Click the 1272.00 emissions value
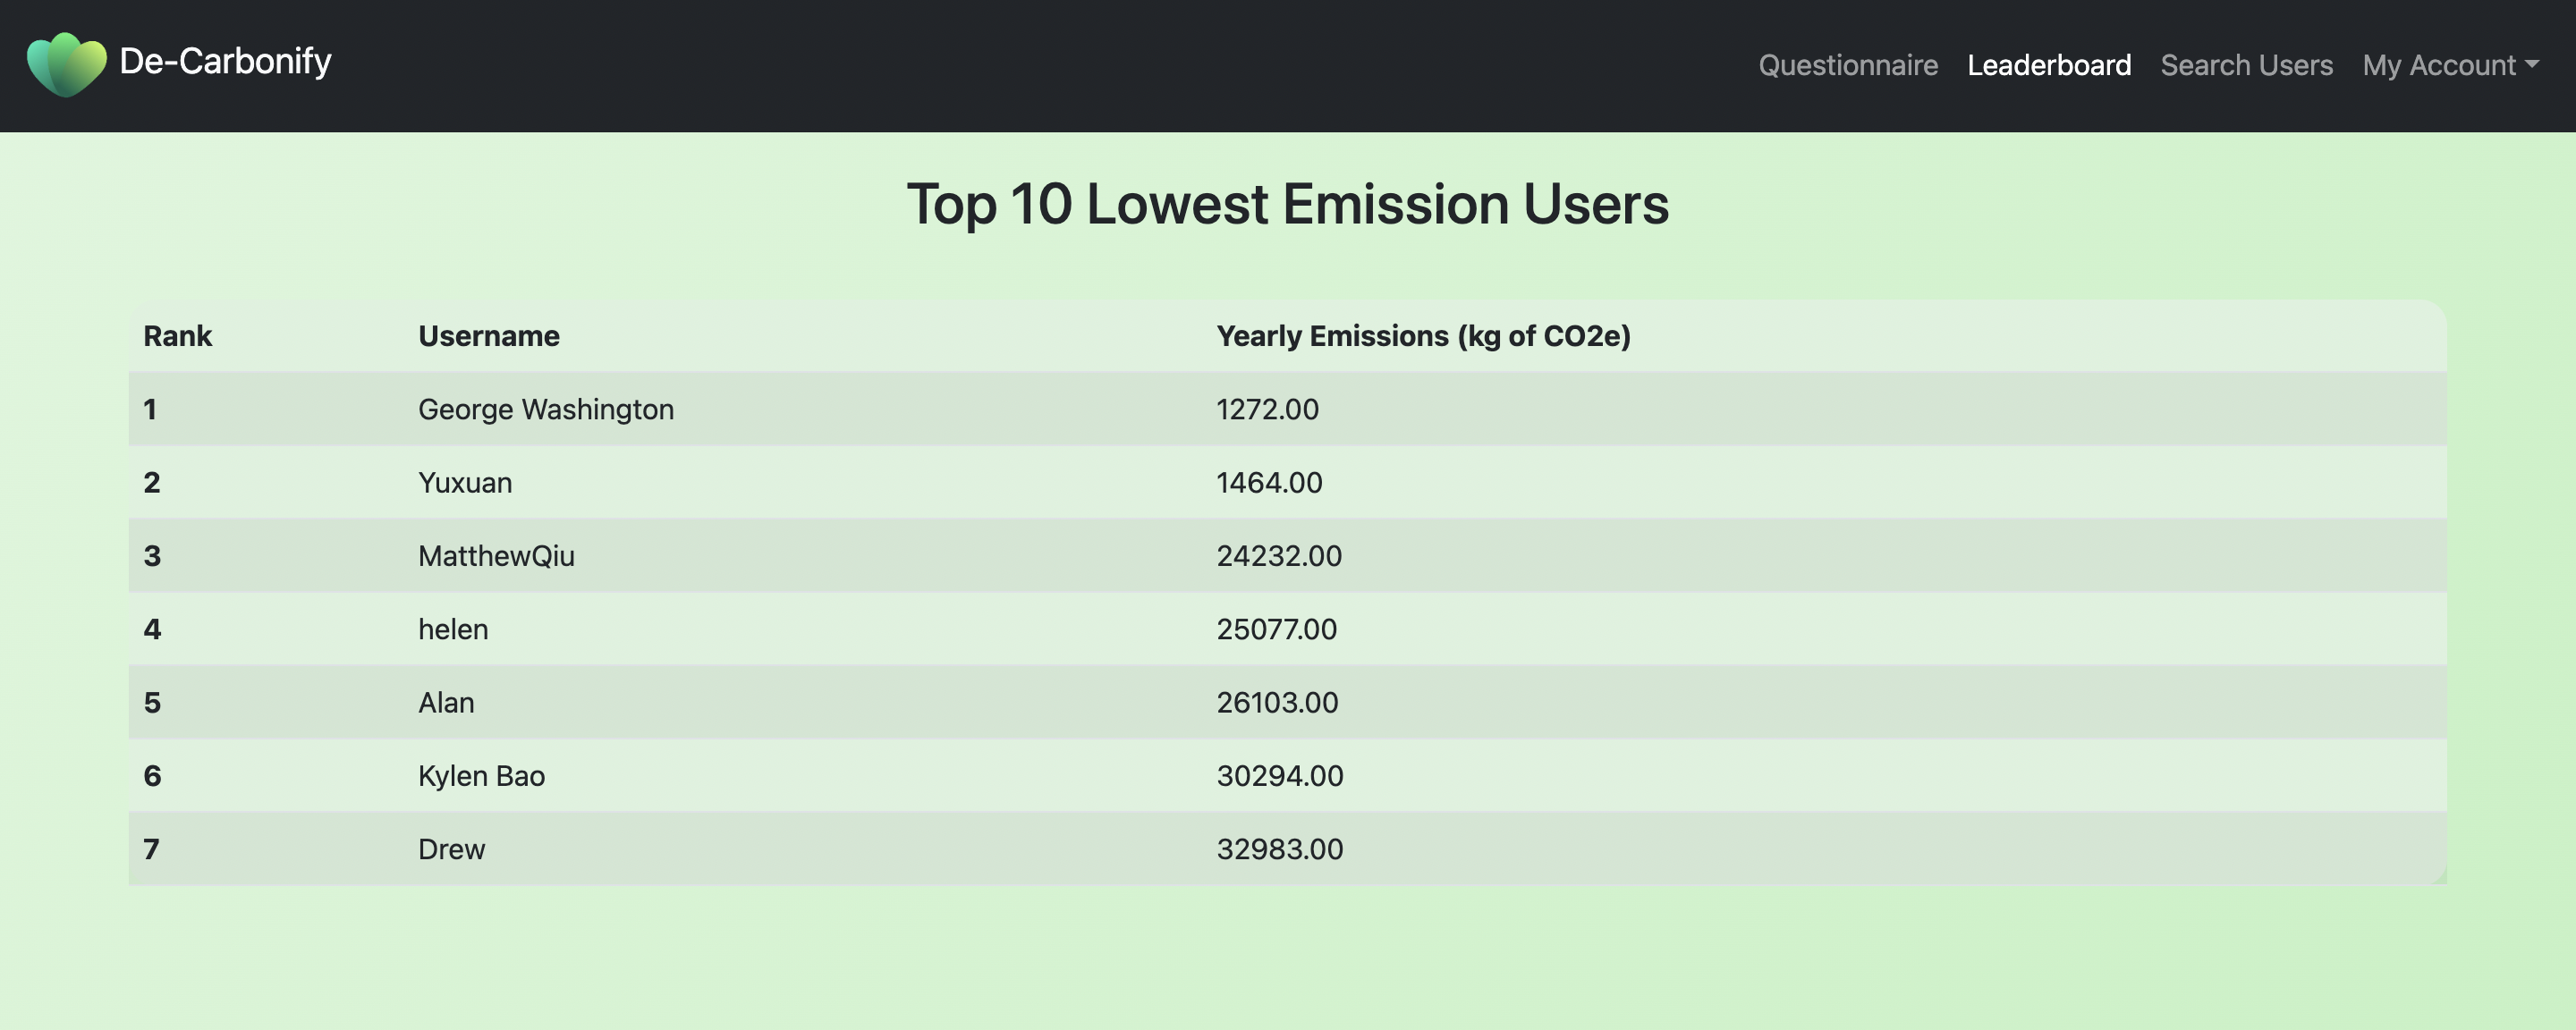This screenshot has width=2576, height=1030. click(x=1267, y=409)
